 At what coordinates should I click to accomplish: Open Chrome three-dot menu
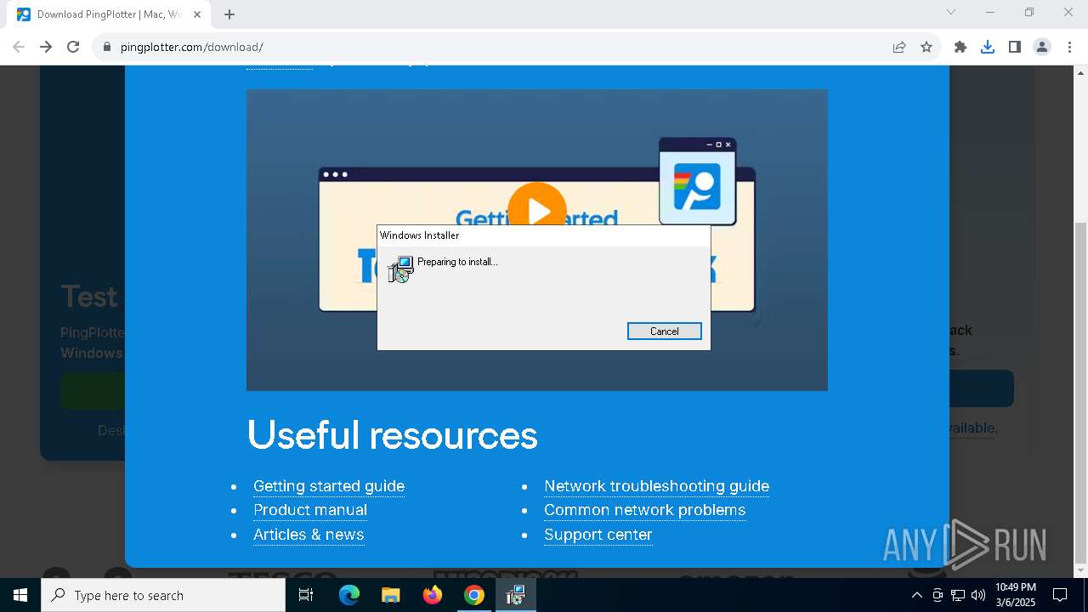(x=1069, y=47)
